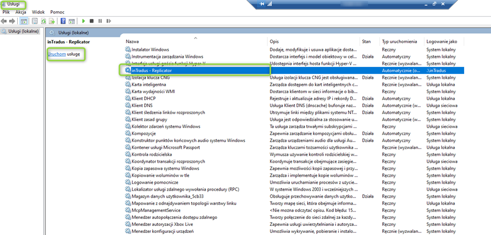Viewport: 491px width, 235px height.
Task: Click the Forward arrow in the toolbar
Action: (x=12, y=21)
